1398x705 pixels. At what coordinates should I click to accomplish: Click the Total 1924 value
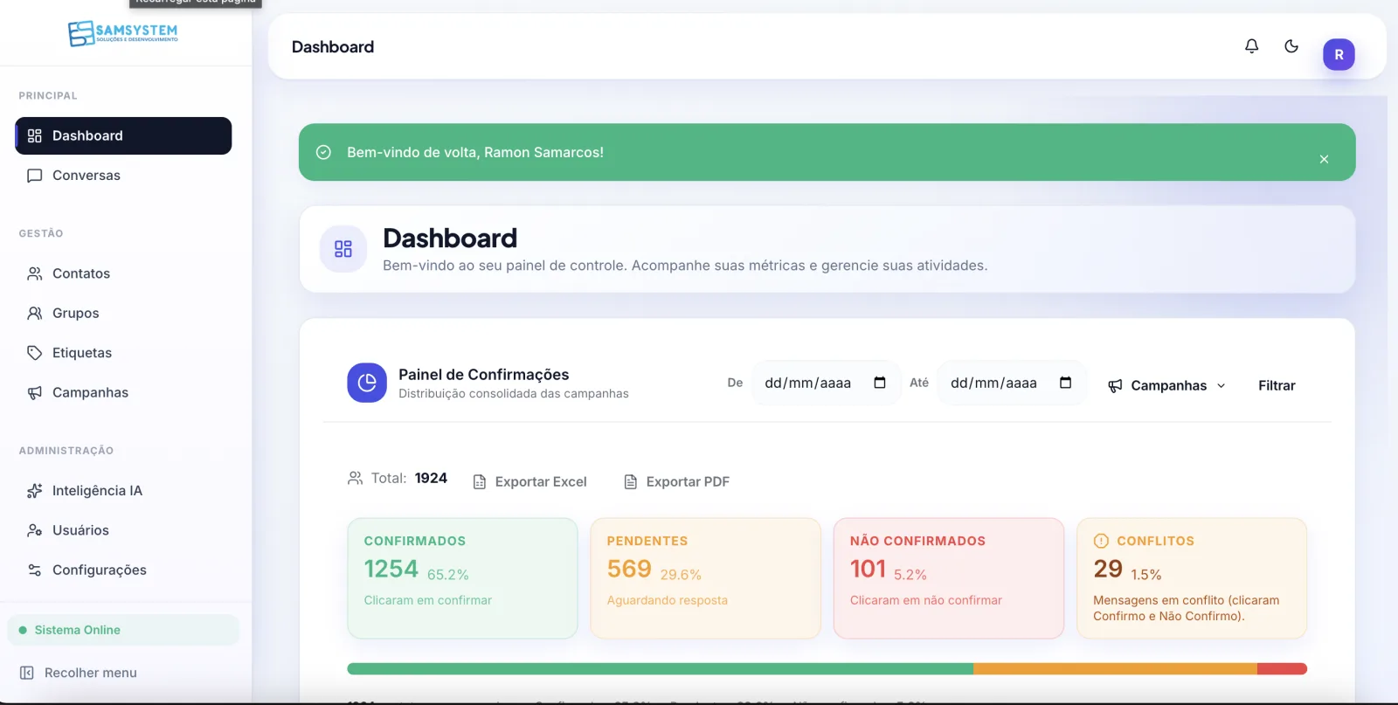click(x=431, y=478)
